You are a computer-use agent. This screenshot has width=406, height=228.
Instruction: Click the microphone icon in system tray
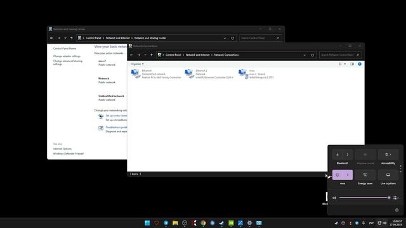pyautogui.click(x=363, y=223)
